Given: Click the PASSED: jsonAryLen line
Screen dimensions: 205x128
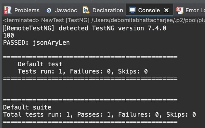Looking at the screenshot, I should (36, 43).
